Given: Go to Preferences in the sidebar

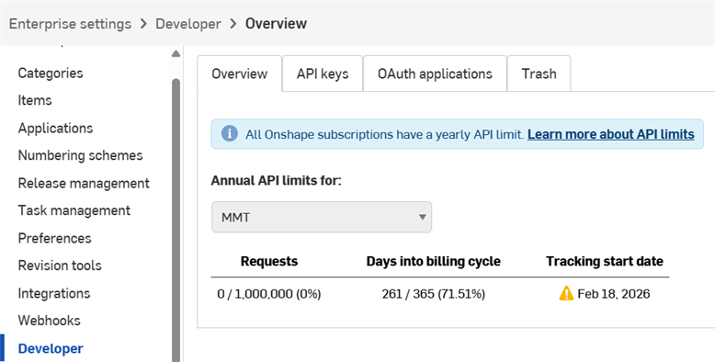Looking at the screenshot, I should click(x=54, y=238).
